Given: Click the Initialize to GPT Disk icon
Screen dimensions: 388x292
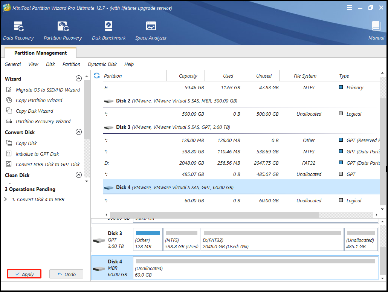Looking at the screenshot, I should pyautogui.click(x=9, y=154).
